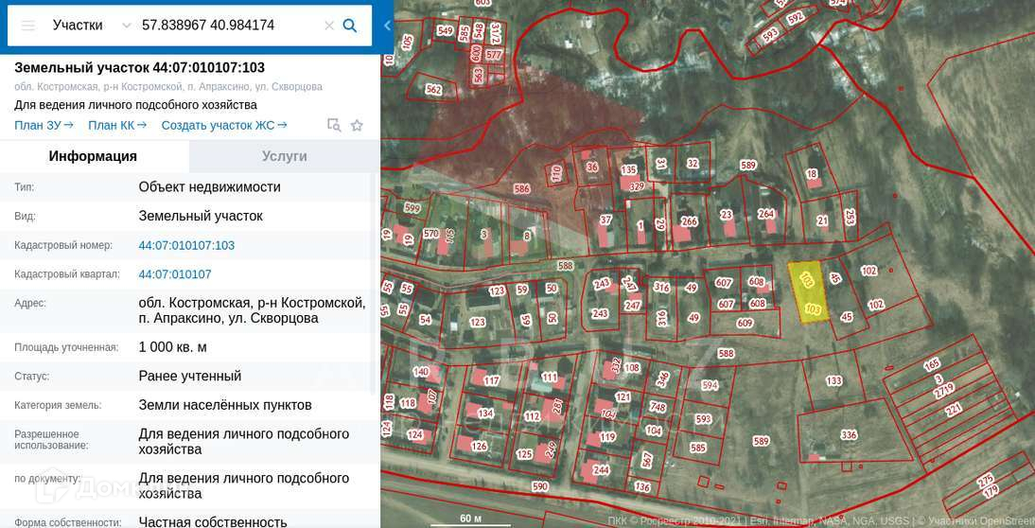
Task: Select parcel 18 on the map
Action: (812, 174)
